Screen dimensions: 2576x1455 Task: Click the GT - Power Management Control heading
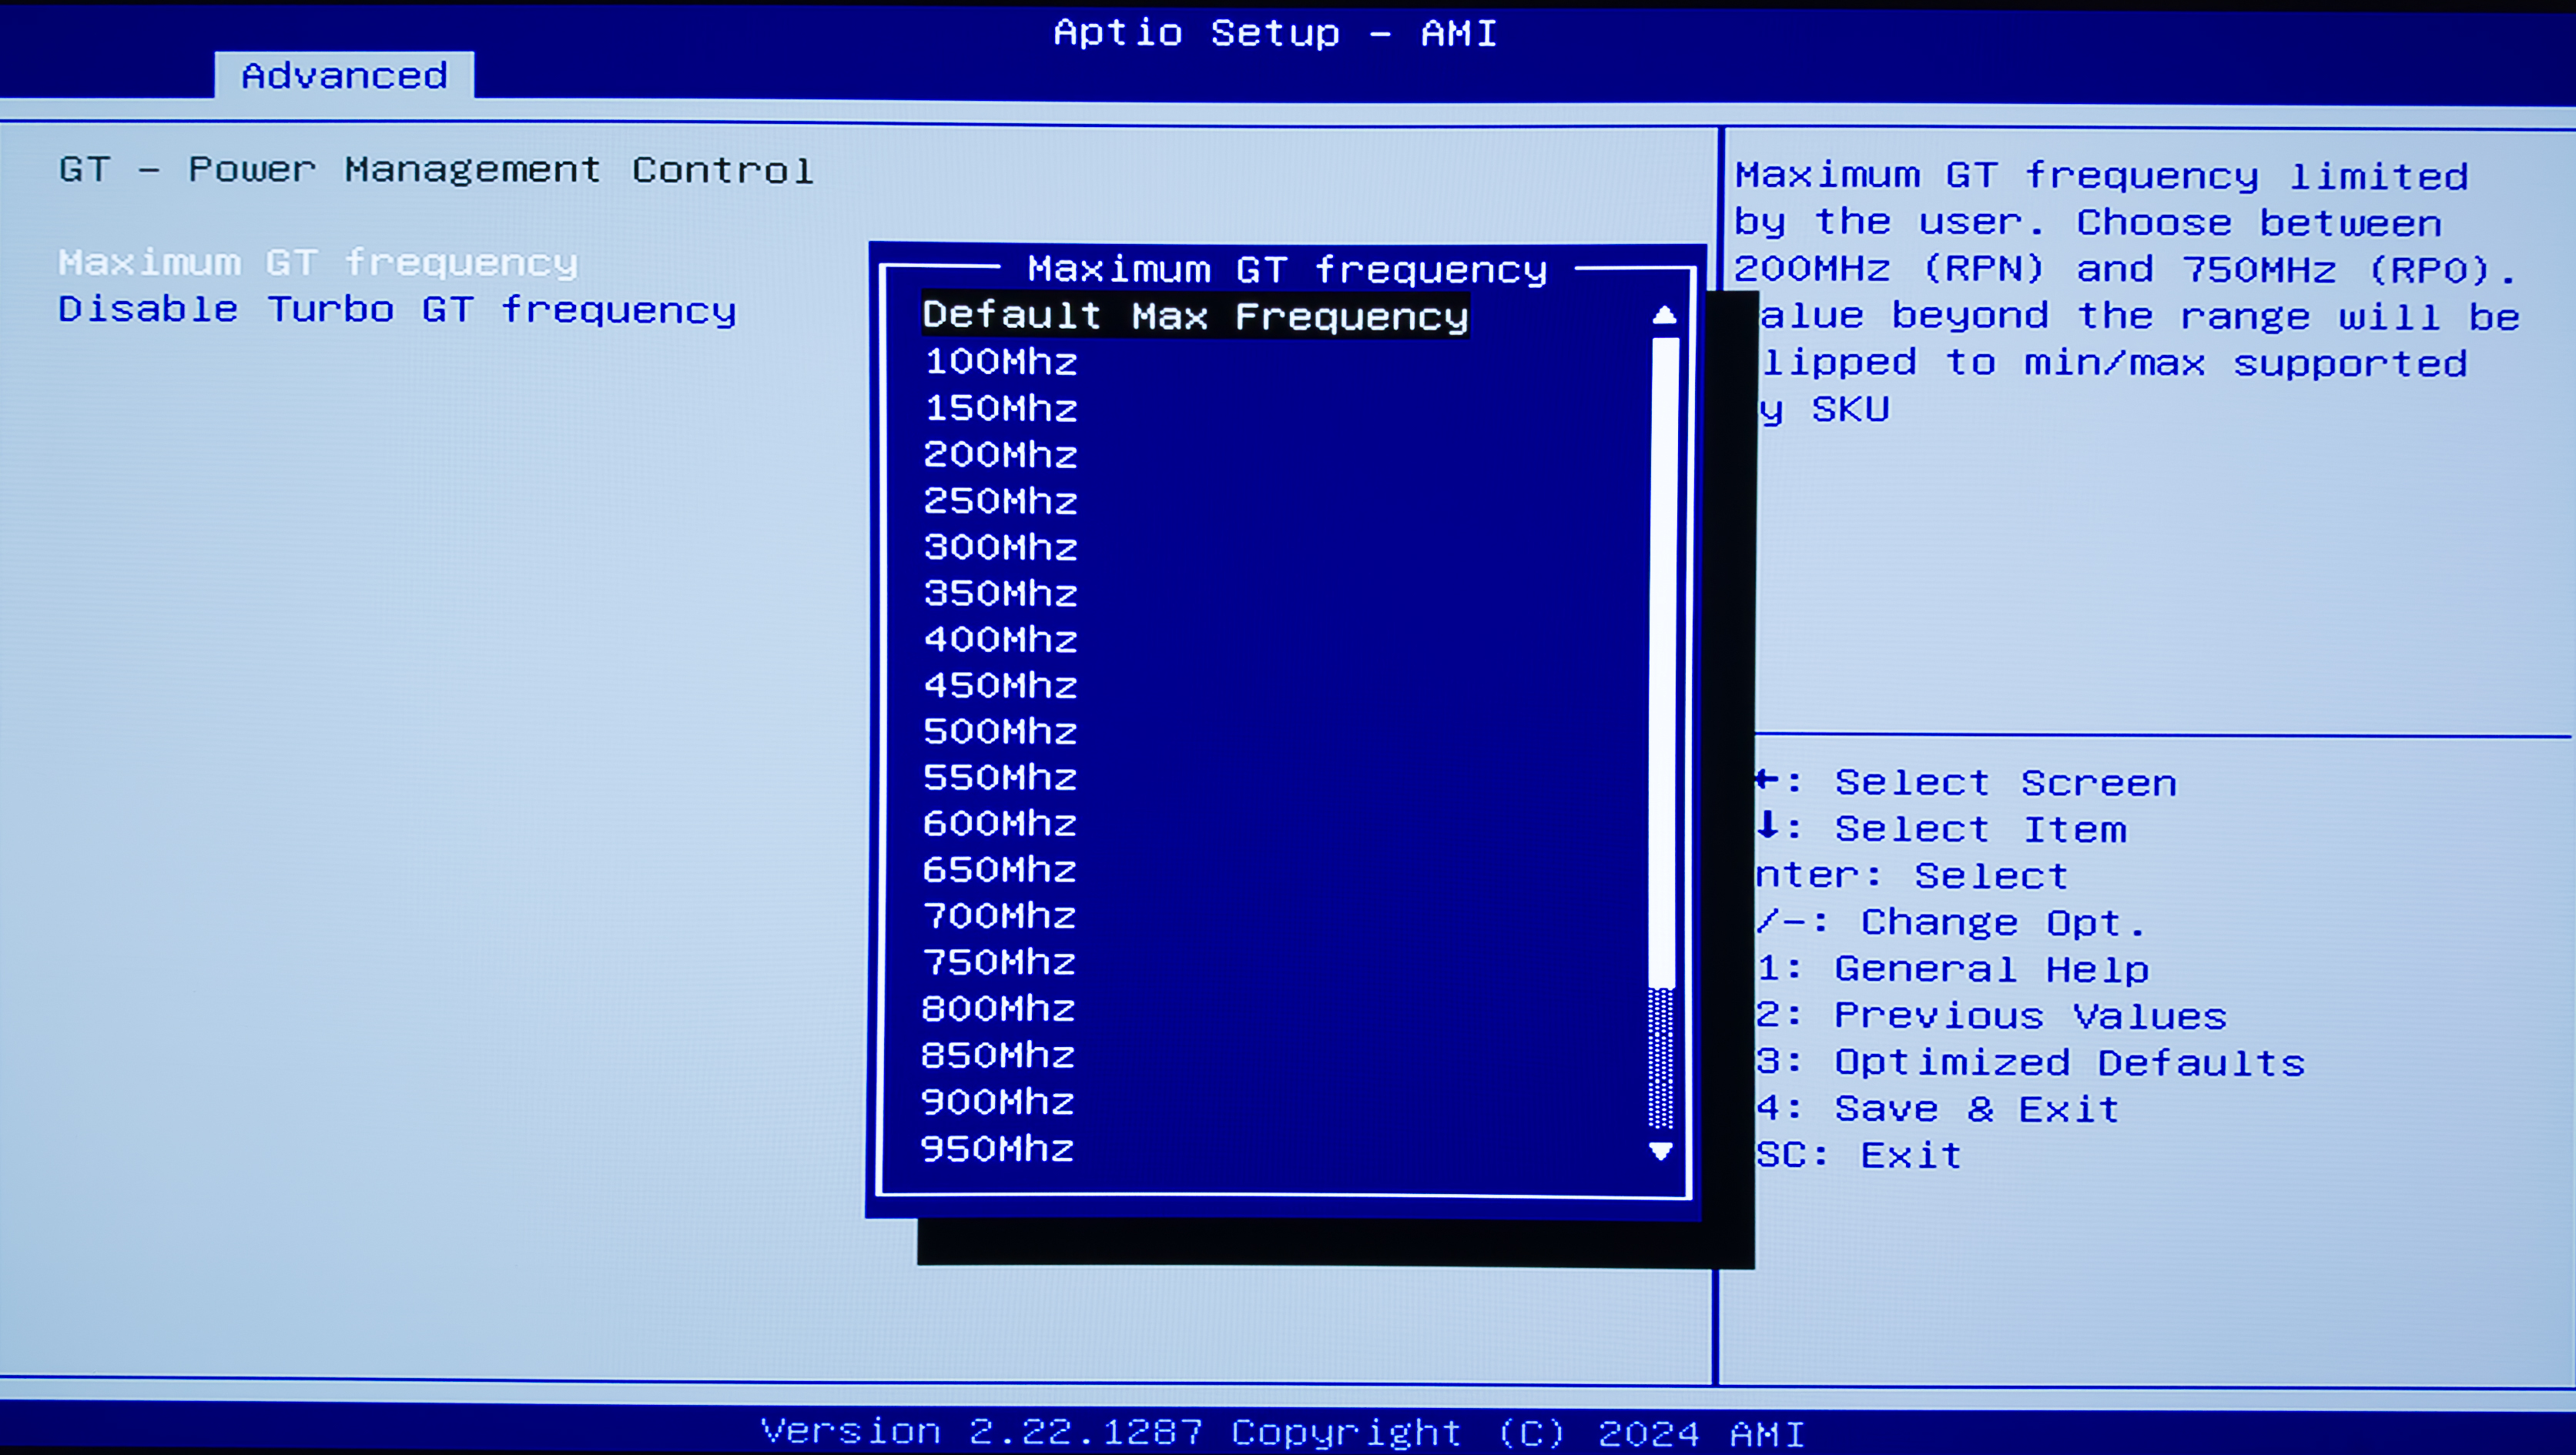point(436,170)
